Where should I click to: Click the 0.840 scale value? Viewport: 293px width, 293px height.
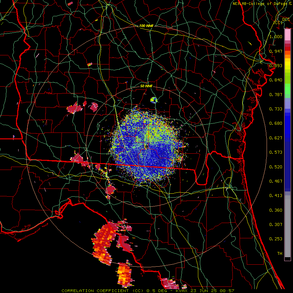point(276,80)
